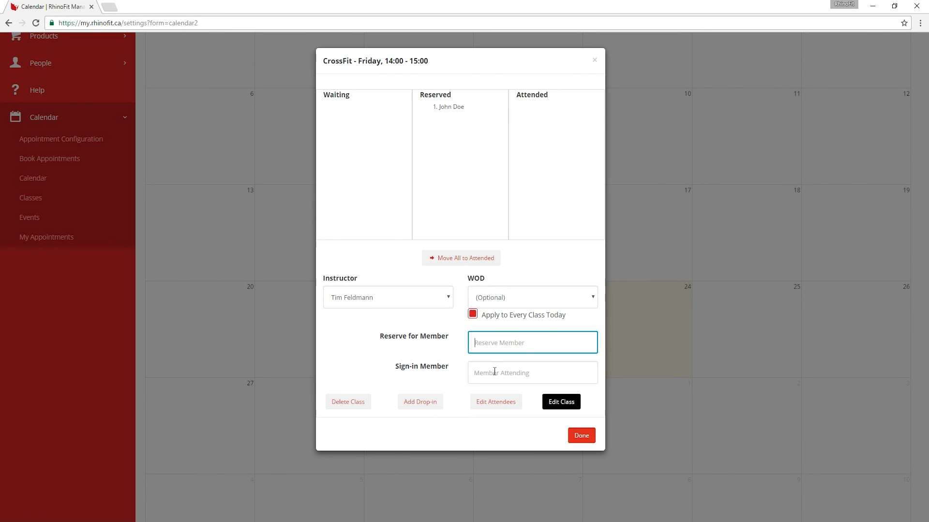
Task: Click the Products cart icon
Action: tap(15, 36)
